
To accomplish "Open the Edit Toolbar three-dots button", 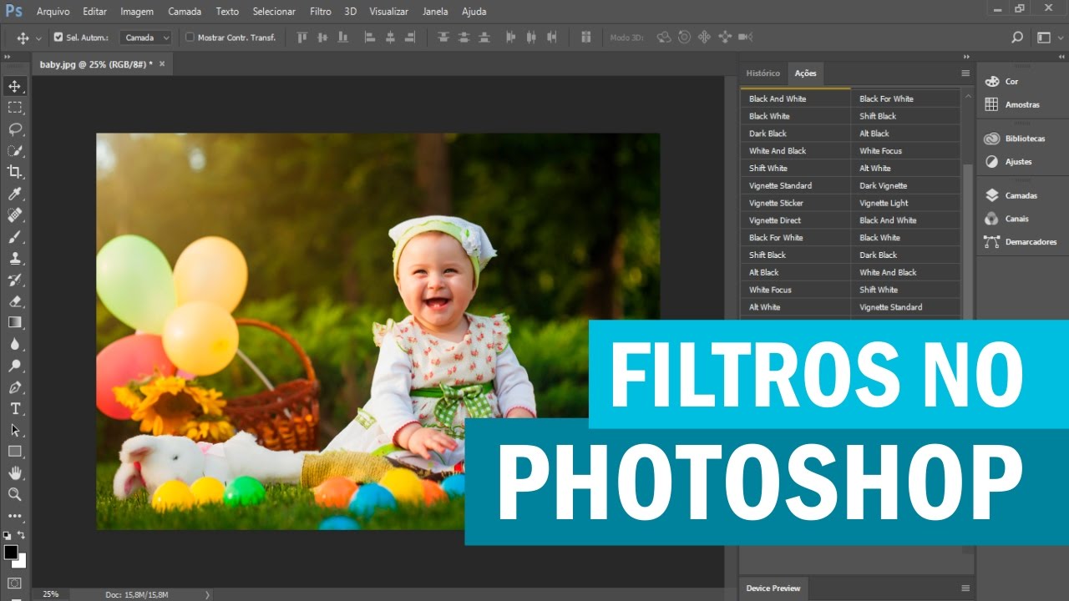I will point(15,516).
